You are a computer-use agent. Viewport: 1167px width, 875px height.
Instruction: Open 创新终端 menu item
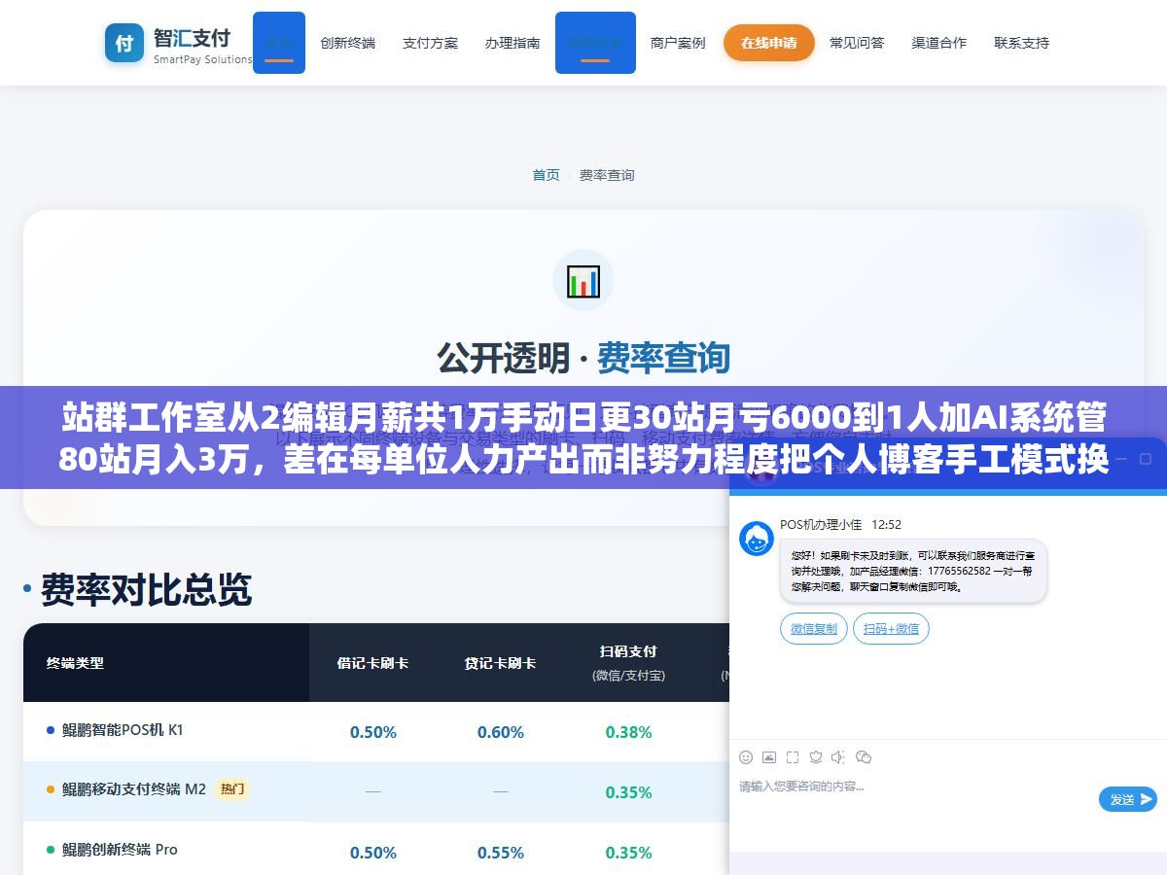[x=347, y=43]
